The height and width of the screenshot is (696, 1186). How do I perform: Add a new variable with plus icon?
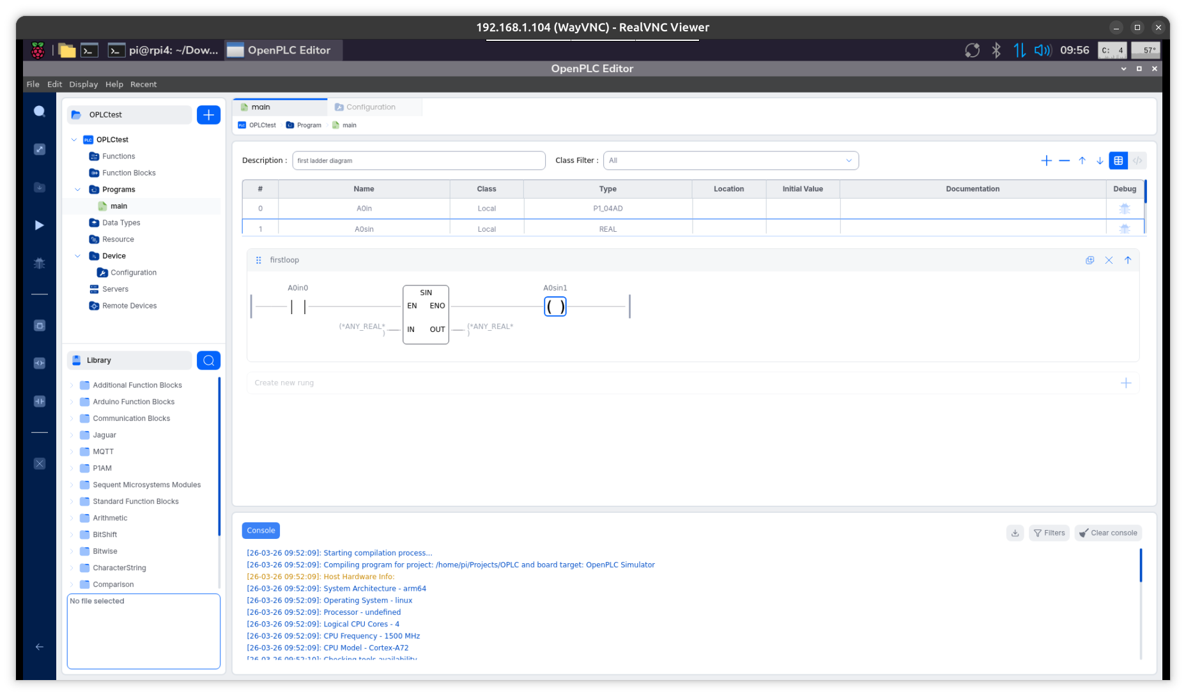(1046, 161)
